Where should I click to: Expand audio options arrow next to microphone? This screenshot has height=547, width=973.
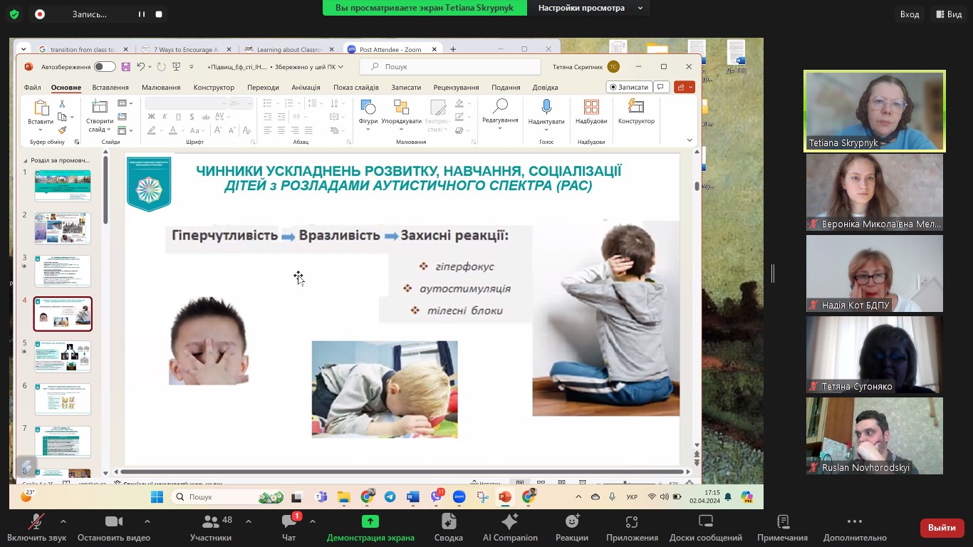tap(63, 521)
